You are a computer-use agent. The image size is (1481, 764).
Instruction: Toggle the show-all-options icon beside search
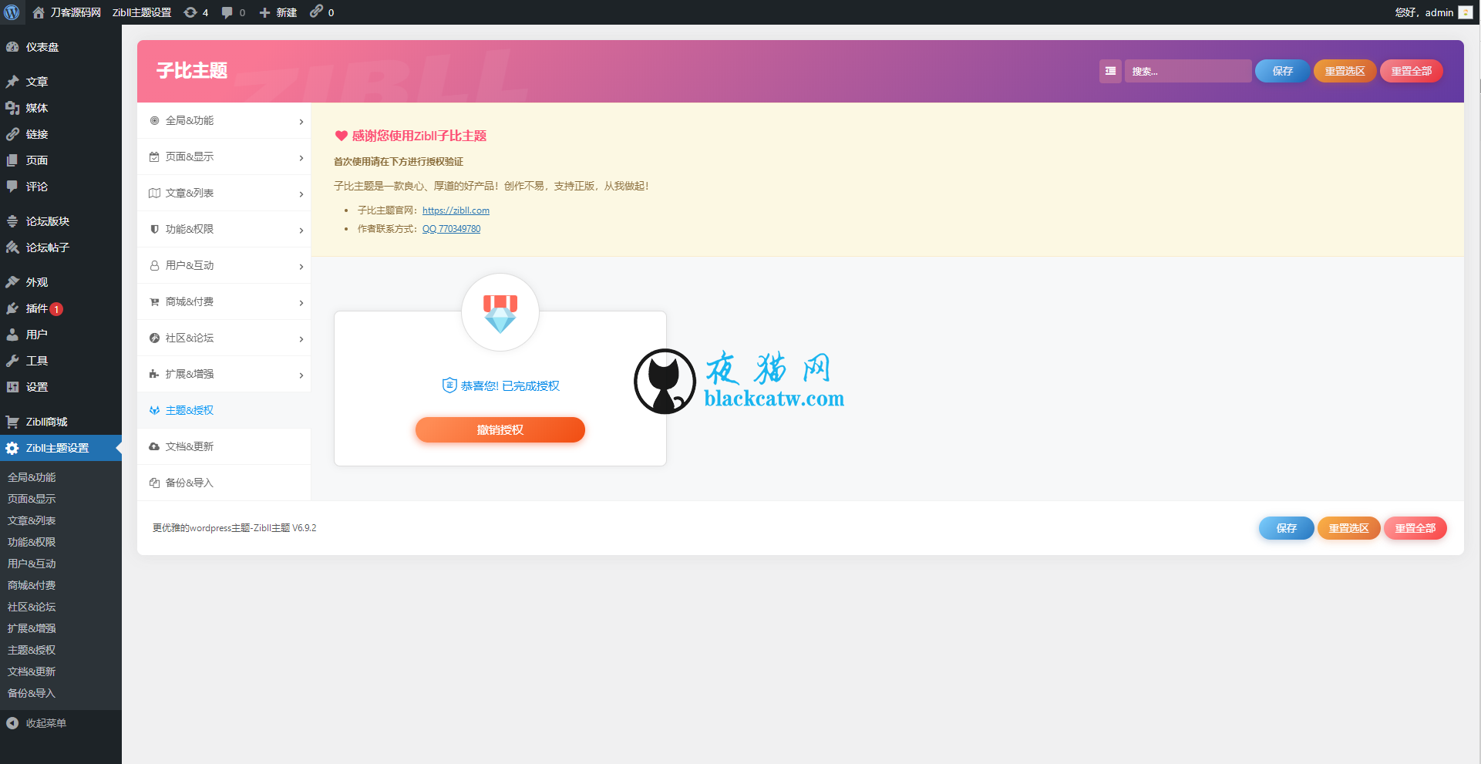tap(1110, 71)
